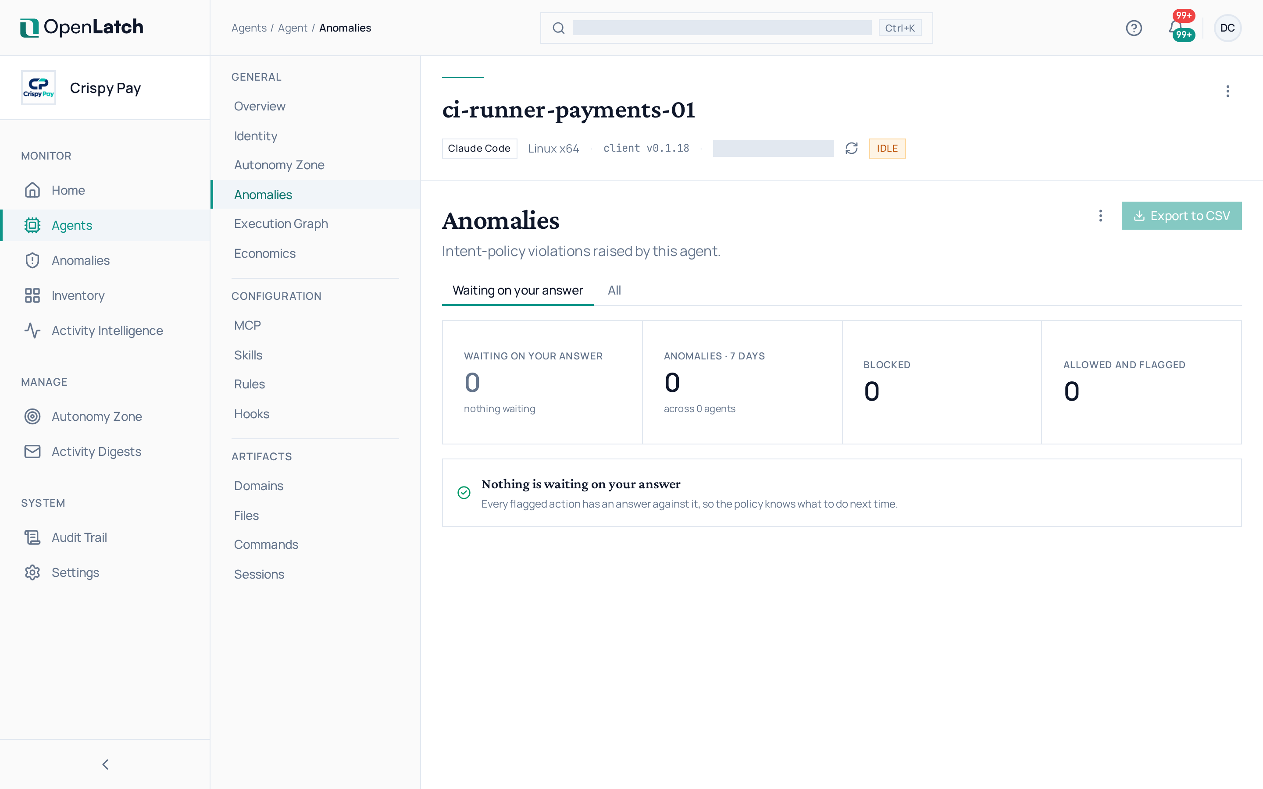Click the Audit Trail scroll icon
The width and height of the screenshot is (1263, 789).
pyautogui.click(x=32, y=537)
